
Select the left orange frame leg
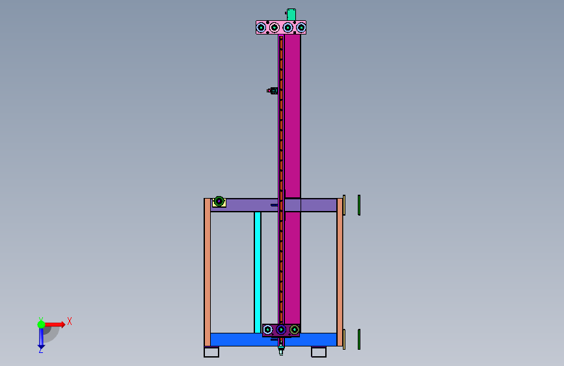pyautogui.click(x=207, y=272)
